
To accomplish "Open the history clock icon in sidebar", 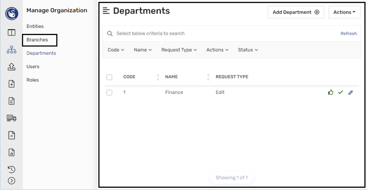I will (x=11, y=169).
